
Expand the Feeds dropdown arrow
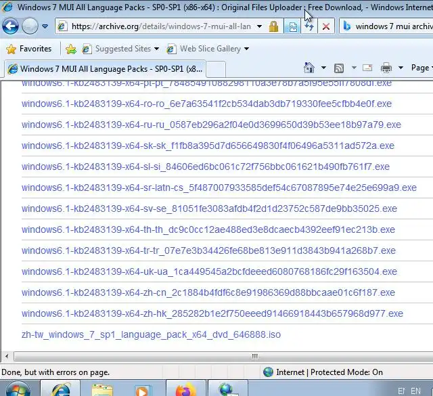tap(354, 68)
